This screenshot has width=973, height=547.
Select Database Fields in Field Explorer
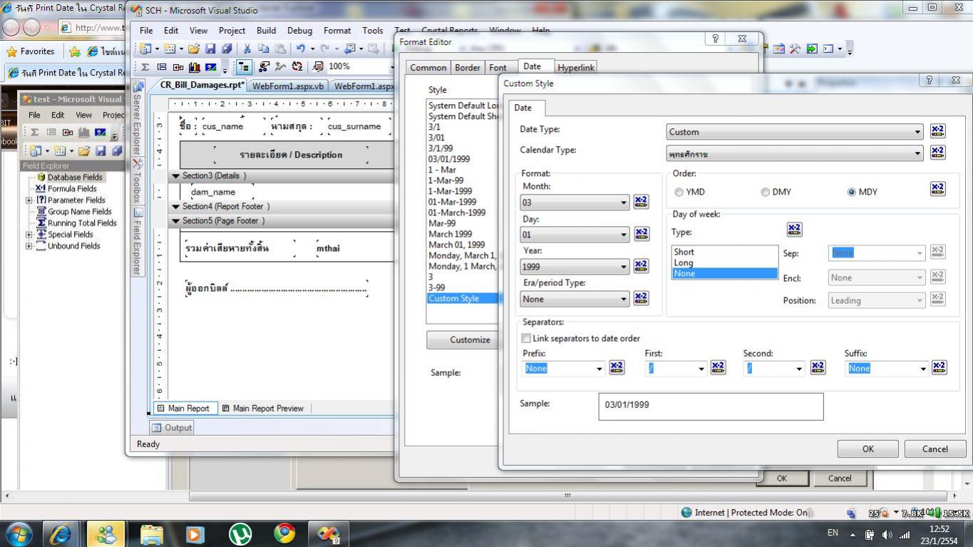coord(75,178)
